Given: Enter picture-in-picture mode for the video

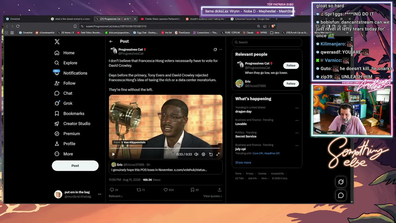Looking at the screenshot, I should coord(211,154).
